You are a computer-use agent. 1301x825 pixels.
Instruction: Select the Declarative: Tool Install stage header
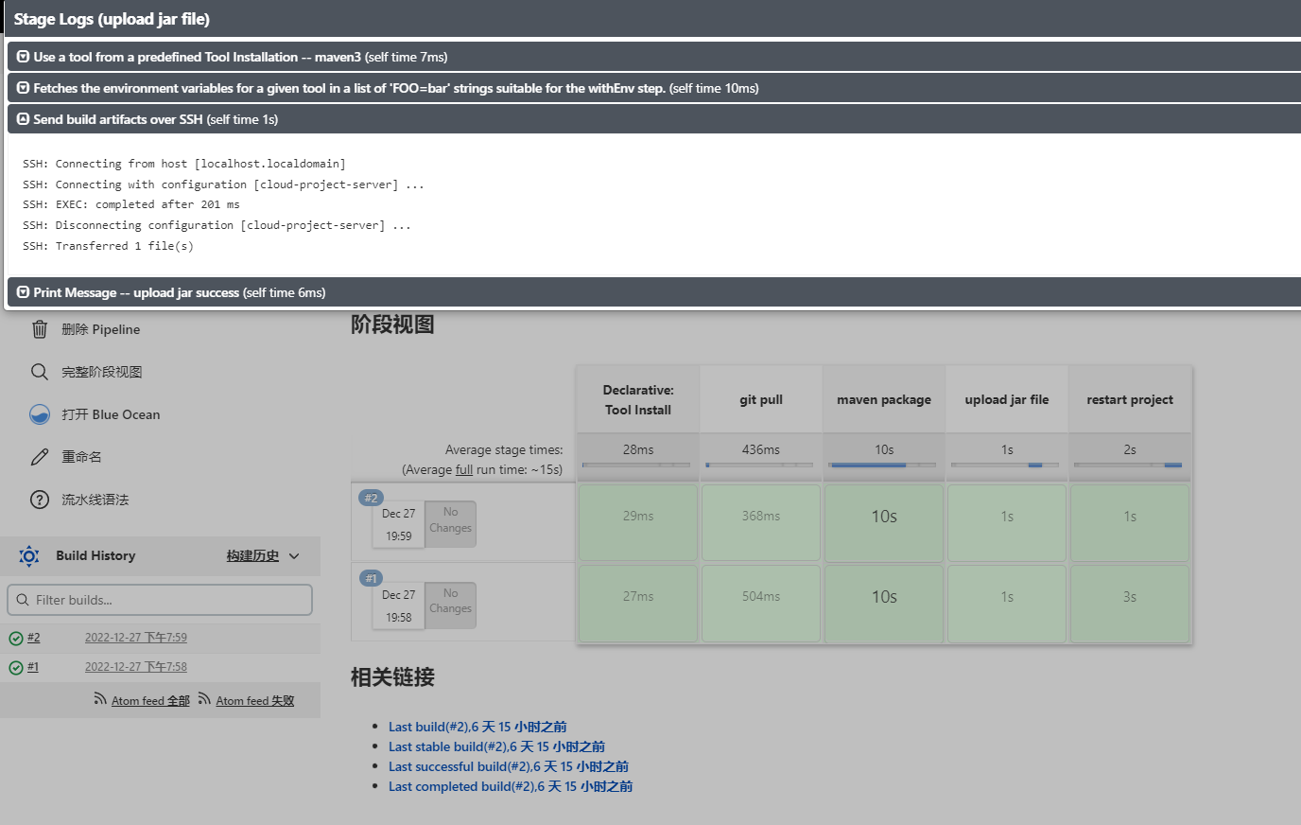point(638,399)
